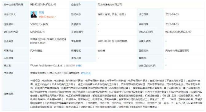Click the 汽车制造业 industry value

point(36,50)
